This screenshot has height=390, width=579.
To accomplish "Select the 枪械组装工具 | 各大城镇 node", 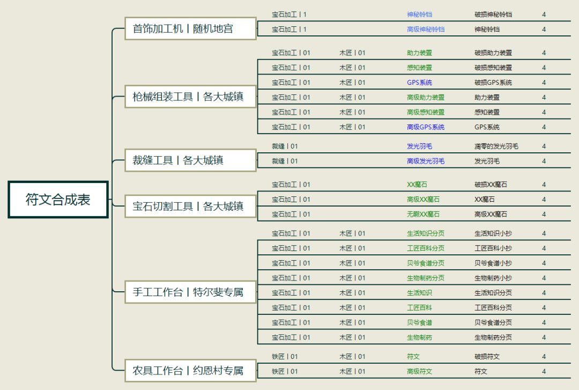I will pos(190,97).
